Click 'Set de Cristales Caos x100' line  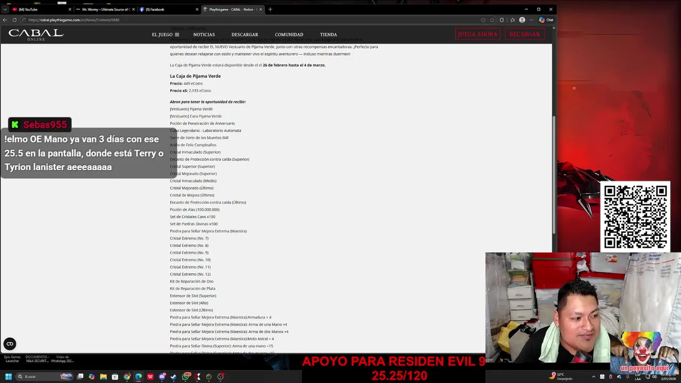[x=193, y=217]
